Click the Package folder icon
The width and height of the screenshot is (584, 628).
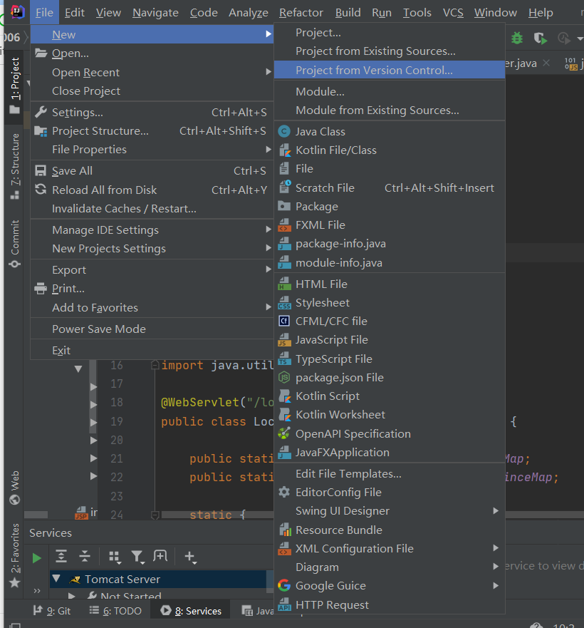pos(284,206)
